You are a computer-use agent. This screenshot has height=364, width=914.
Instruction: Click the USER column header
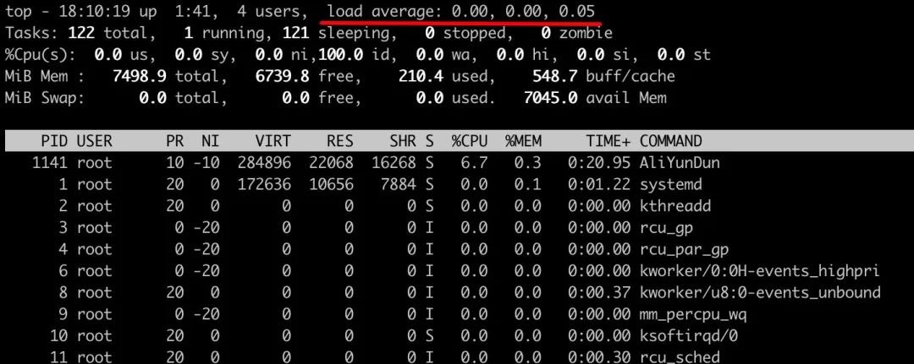(95, 141)
